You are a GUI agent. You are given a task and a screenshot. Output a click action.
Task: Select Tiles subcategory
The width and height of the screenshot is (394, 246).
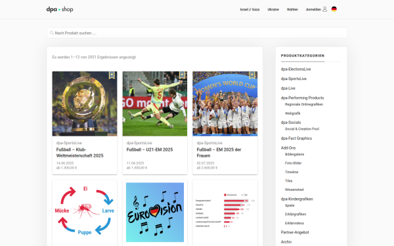(x=288, y=181)
